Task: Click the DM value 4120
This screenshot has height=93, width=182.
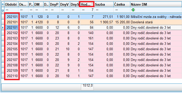Action: click(x=39, y=22)
